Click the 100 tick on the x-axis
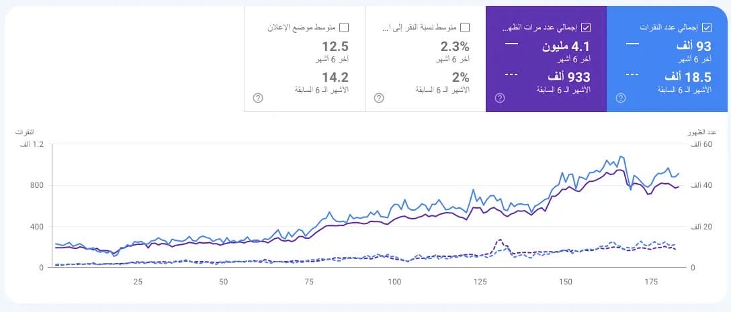This screenshot has width=731, height=312. (x=394, y=282)
